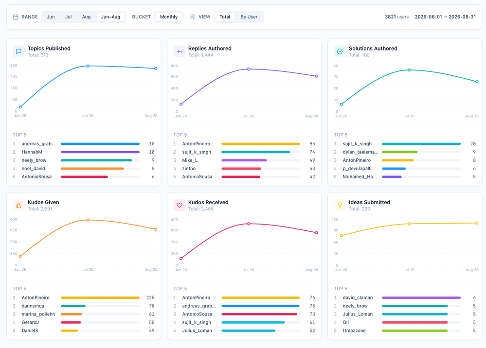This screenshot has height=348, width=486.
Task: Click the Kudos Received heart icon
Action: pyautogui.click(x=179, y=205)
